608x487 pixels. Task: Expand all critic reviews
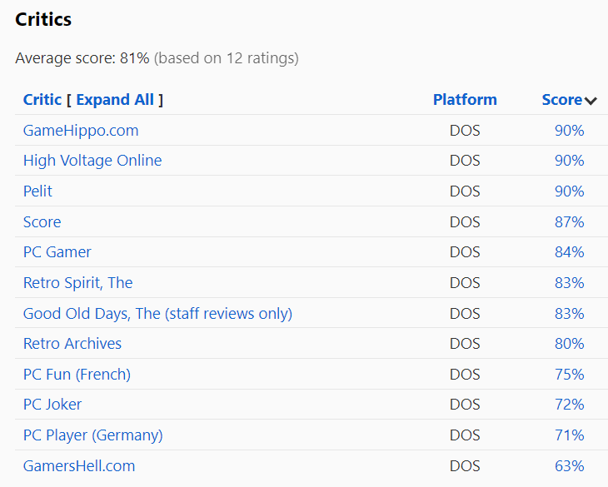tap(114, 100)
